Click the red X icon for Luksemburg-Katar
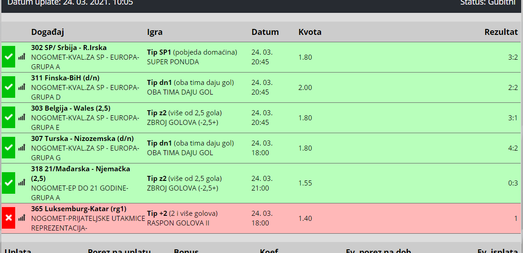The image size is (523, 253). click(8, 218)
